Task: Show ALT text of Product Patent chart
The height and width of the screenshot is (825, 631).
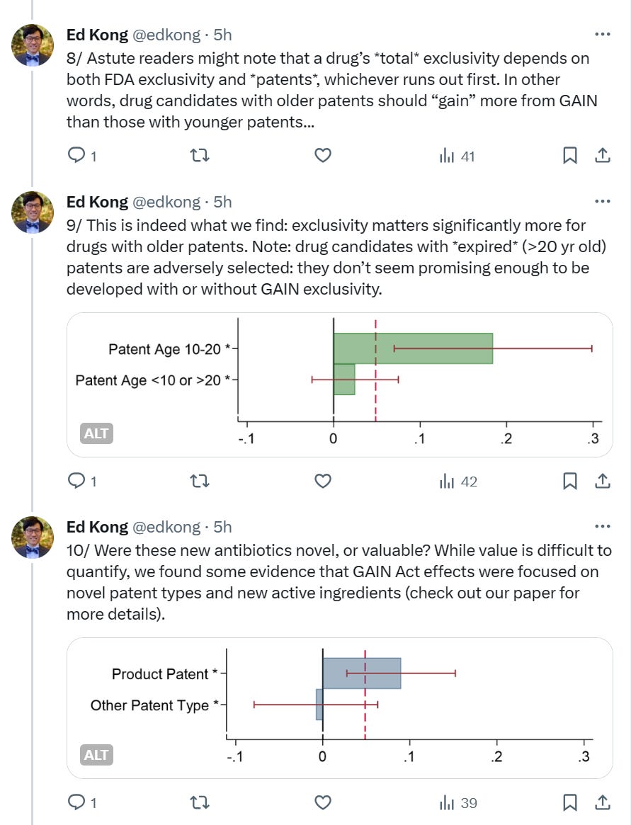Action: 96,755
